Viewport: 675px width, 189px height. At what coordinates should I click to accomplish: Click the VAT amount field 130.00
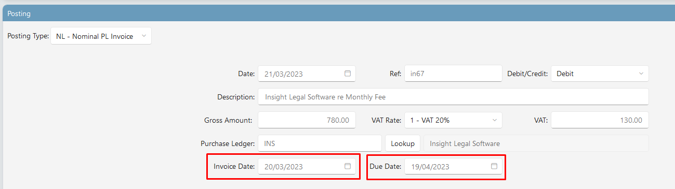[600, 120]
